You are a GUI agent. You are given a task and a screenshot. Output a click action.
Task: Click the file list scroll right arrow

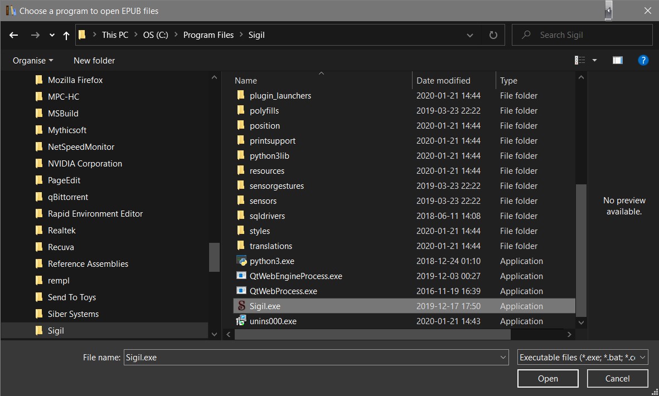(569, 335)
